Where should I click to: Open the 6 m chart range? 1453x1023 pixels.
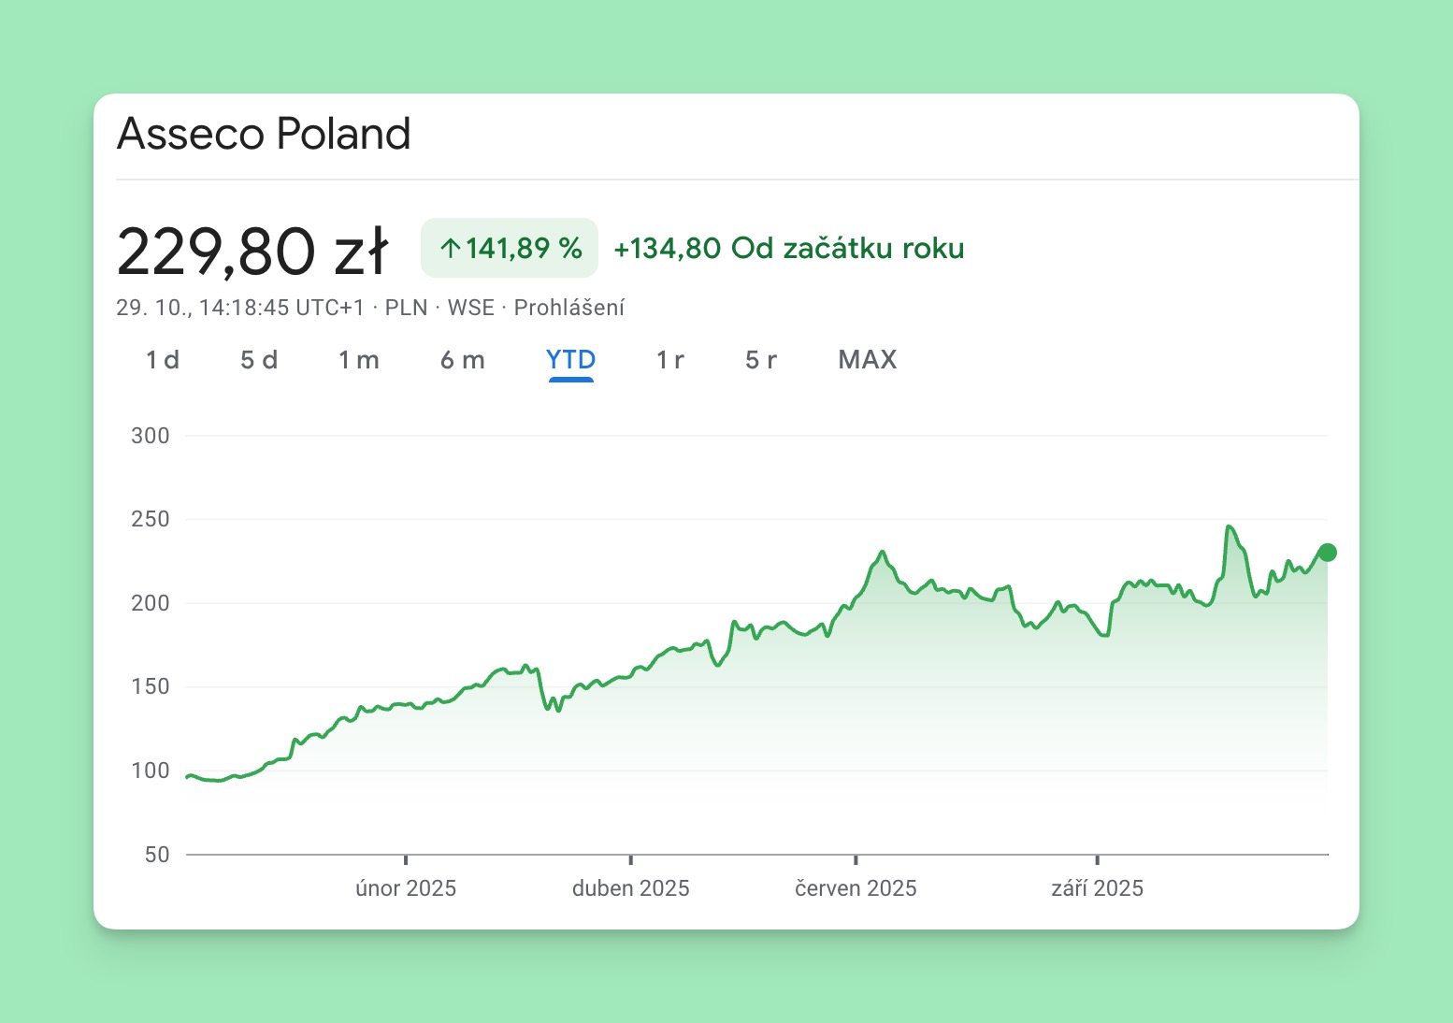point(463,360)
